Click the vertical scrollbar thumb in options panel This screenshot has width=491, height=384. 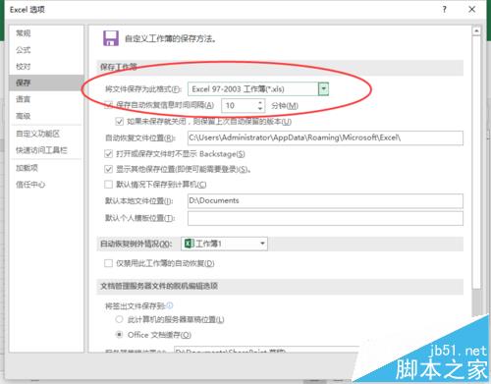point(476,162)
